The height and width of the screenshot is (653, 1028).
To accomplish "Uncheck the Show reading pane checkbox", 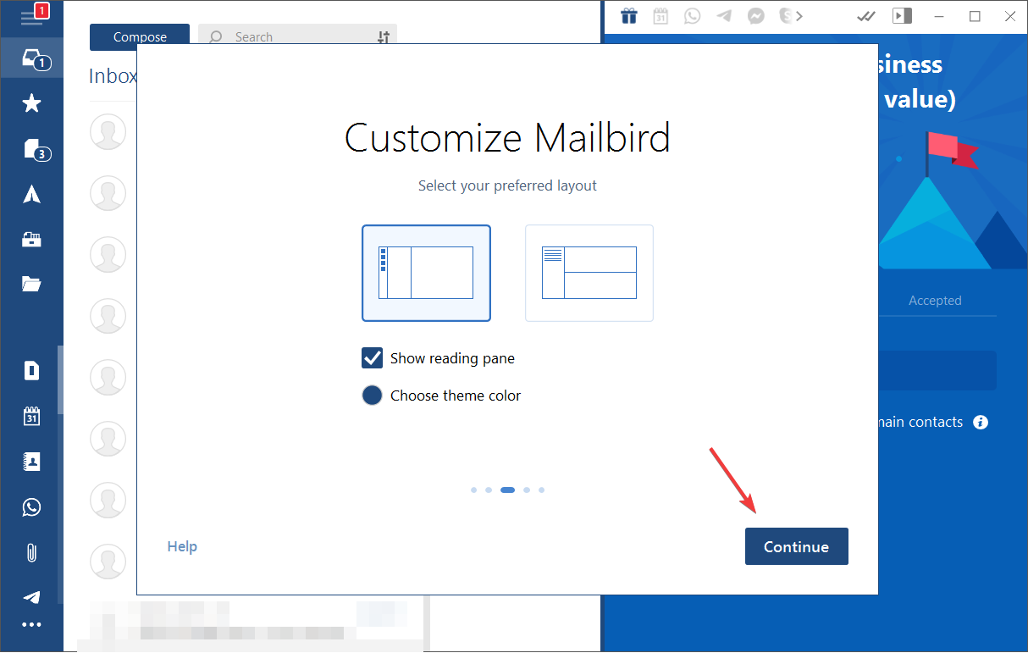I will (x=373, y=358).
